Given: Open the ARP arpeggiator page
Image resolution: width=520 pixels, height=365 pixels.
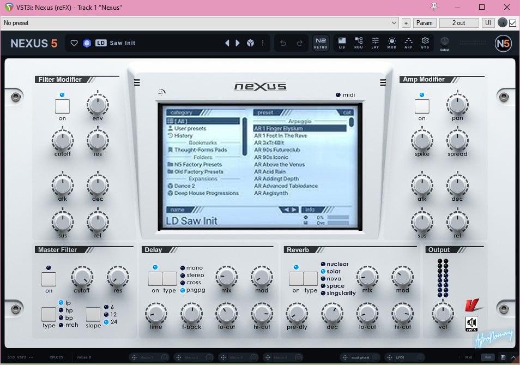Looking at the screenshot, I should coord(408,43).
